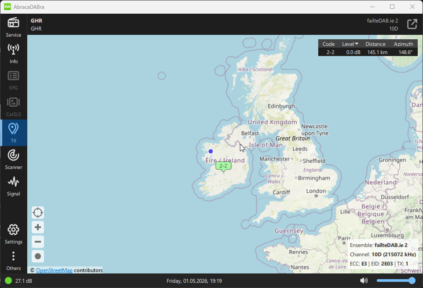This screenshot has height=288, width=423.
Task: Pop out the view into separate window
Action: [412, 24]
